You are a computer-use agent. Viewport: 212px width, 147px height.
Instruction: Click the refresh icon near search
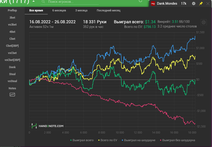tap(141, 1)
